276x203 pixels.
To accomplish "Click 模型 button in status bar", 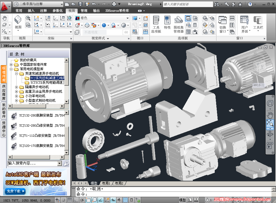I will [182, 200].
